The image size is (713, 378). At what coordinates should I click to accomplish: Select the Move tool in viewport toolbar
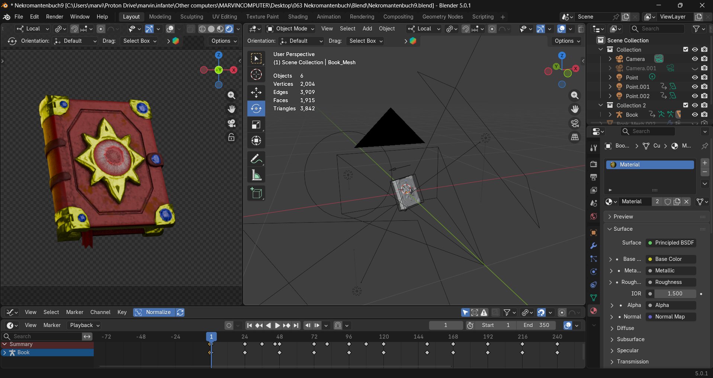tap(256, 92)
